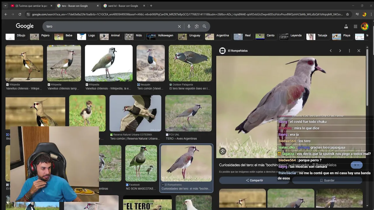Close the 'ward lol' tab
The height and width of the screenshot is (210, 374).
pyautogui.click(x=144, y=6)
